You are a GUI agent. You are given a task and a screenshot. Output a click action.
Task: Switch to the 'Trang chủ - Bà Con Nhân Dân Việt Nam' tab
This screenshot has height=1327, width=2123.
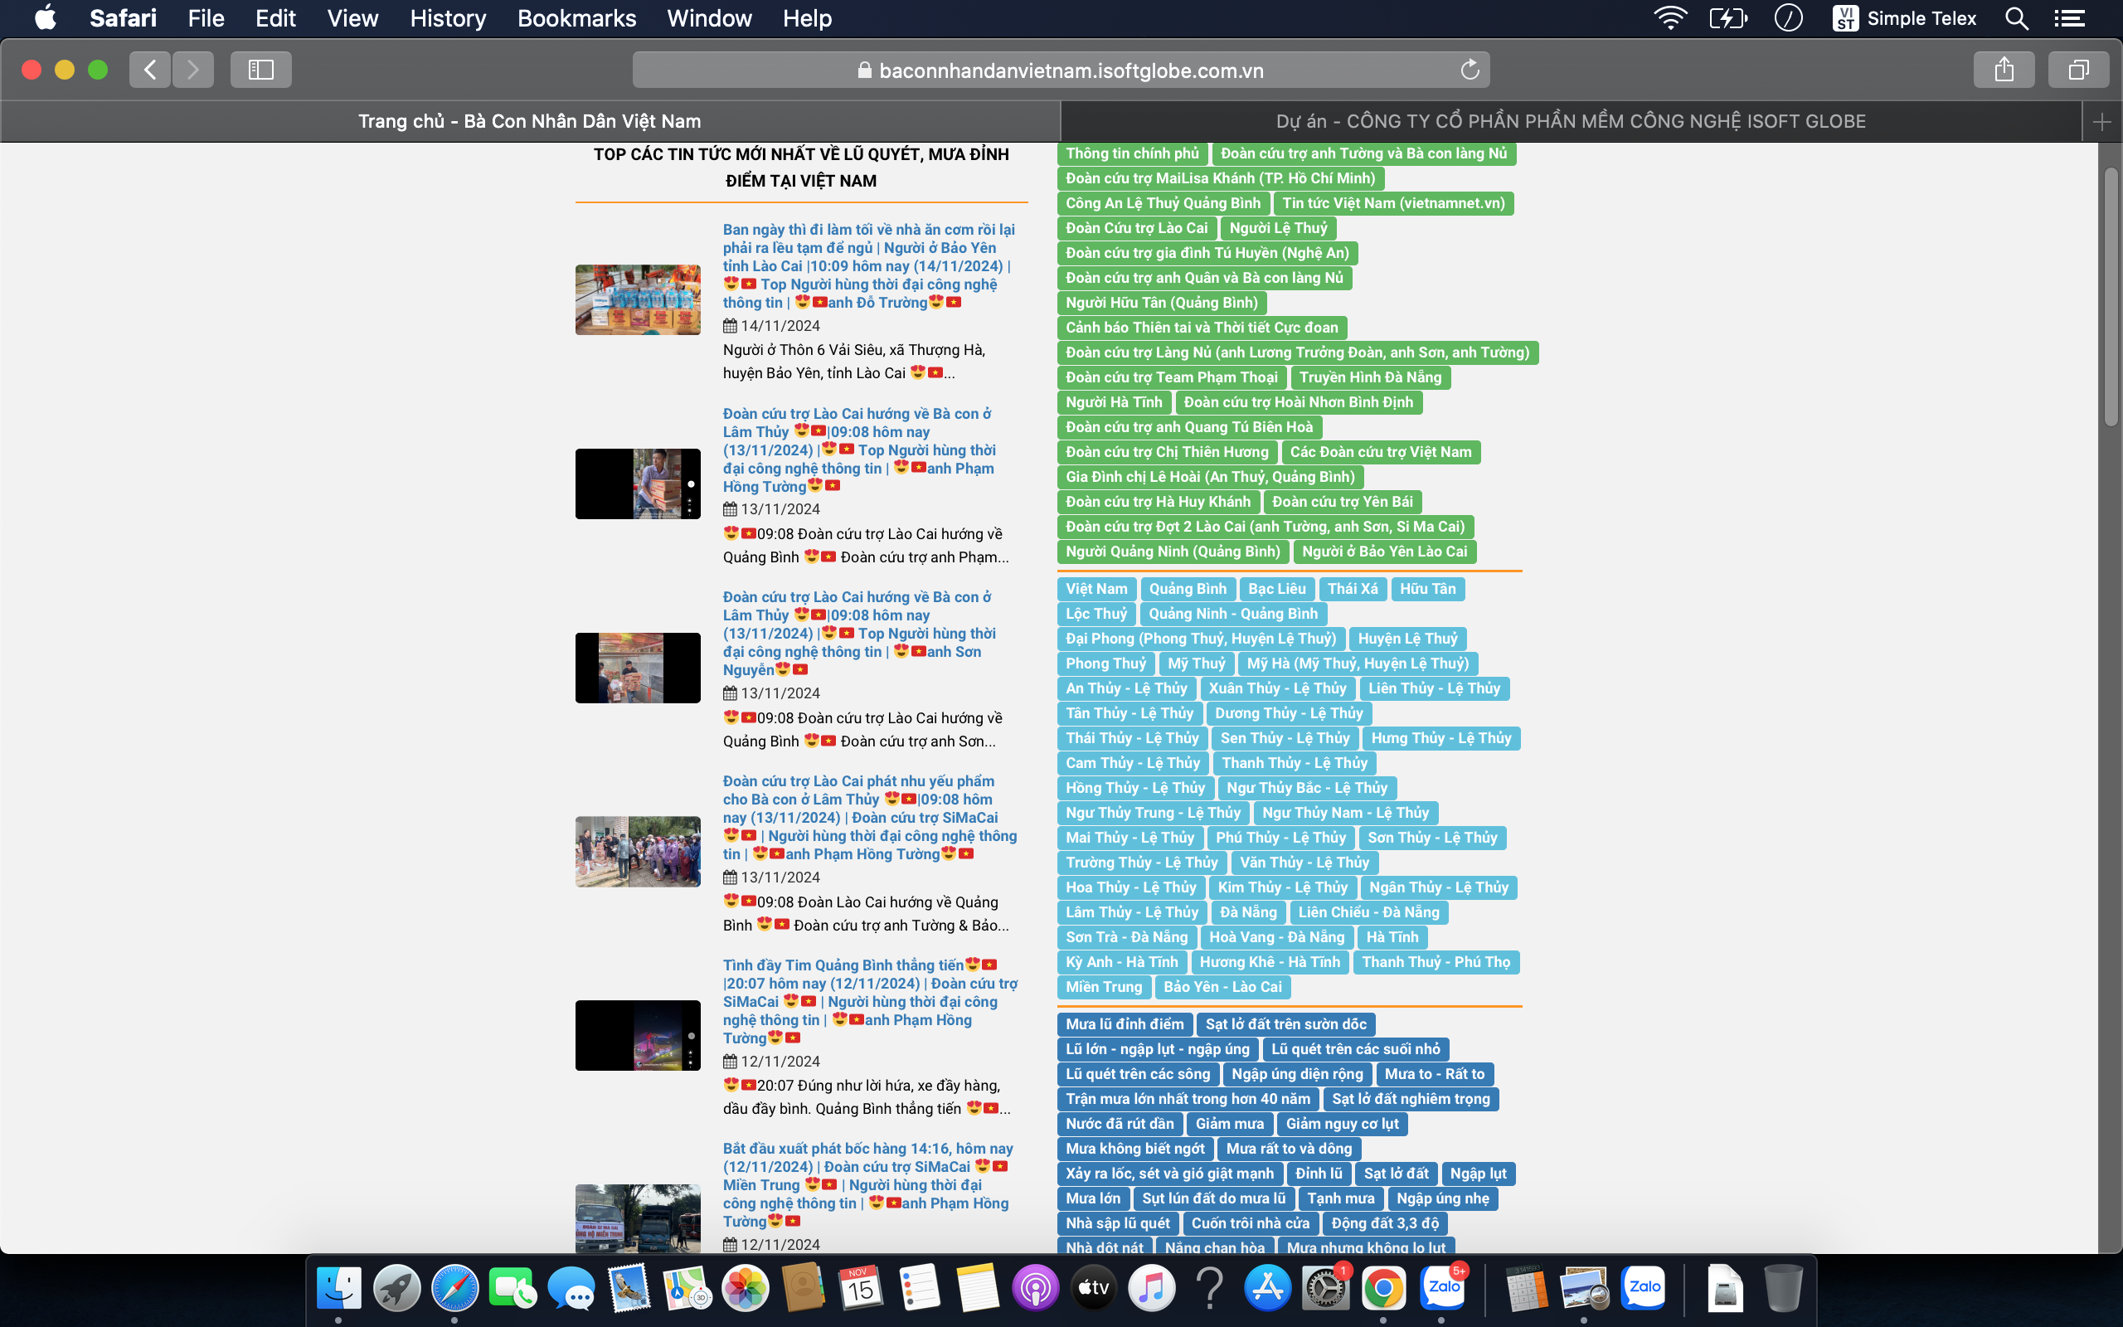coord(530,121)
